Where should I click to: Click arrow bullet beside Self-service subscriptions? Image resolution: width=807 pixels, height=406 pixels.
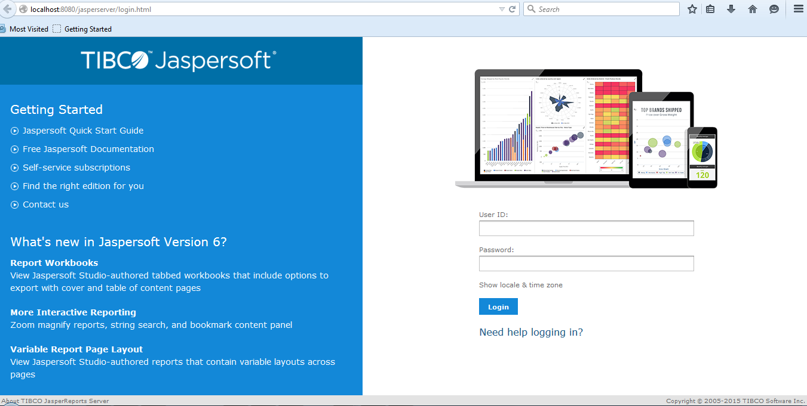coord(15,168)
